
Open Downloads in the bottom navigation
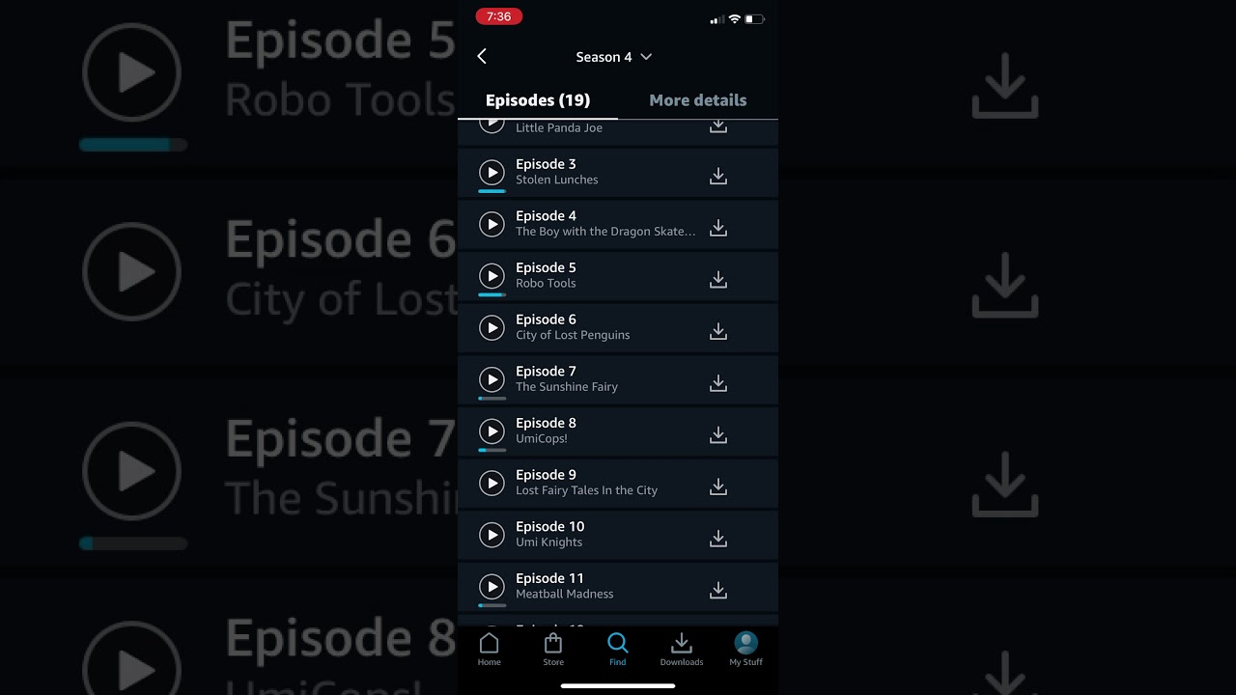click(682, 650)
